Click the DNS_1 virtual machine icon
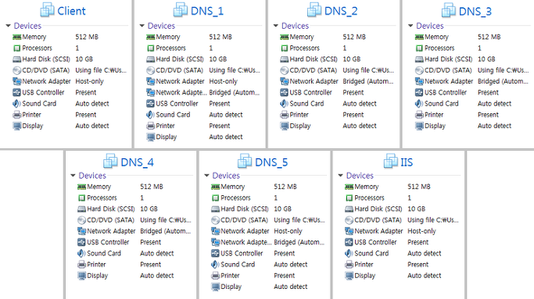Image resolution: width=534 pixels, height=299 pixels. tap(180, 10)
